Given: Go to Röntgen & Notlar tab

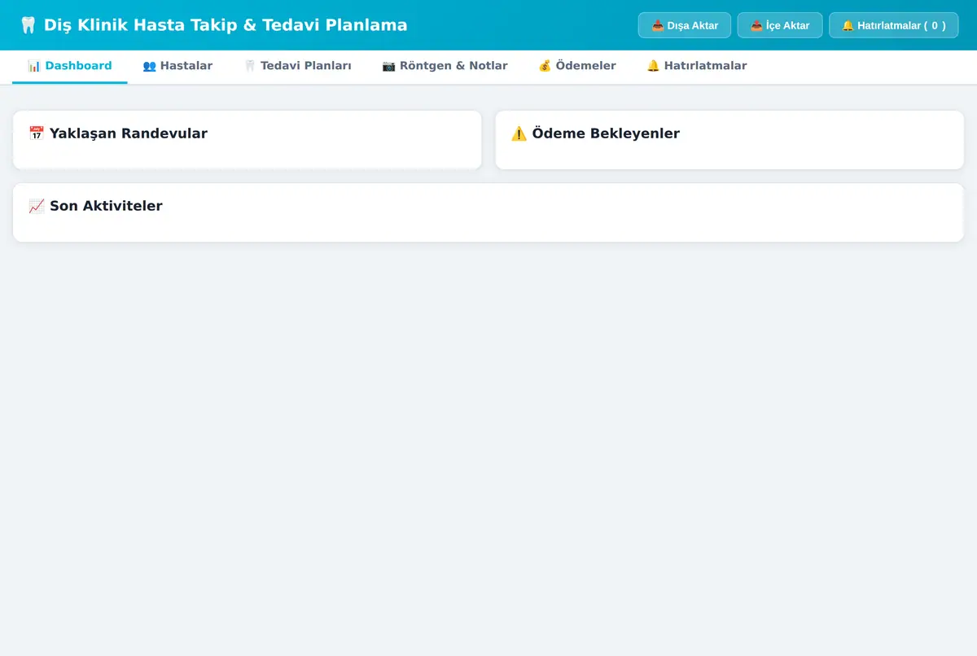Looking at the screenshot, I should pyautogui.click(x=445, y=66).
